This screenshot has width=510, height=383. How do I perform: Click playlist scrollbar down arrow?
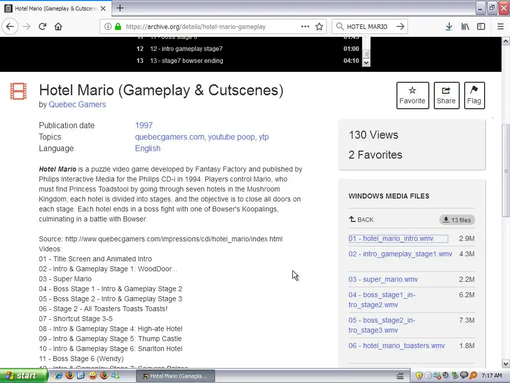(x=366, y=62)
